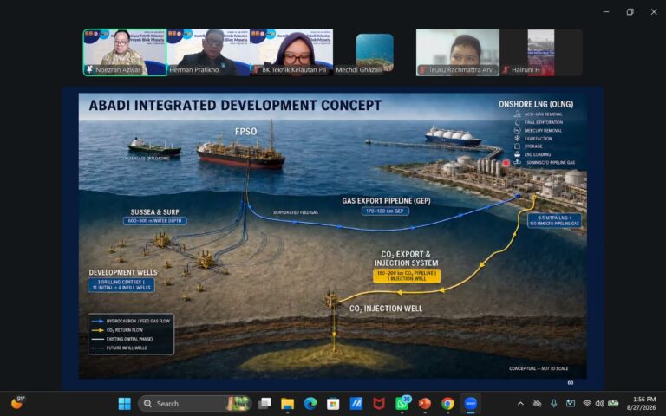Screen dimensions: 666x416
Task: Open volume control in system tray
Action: click(600, 404)
